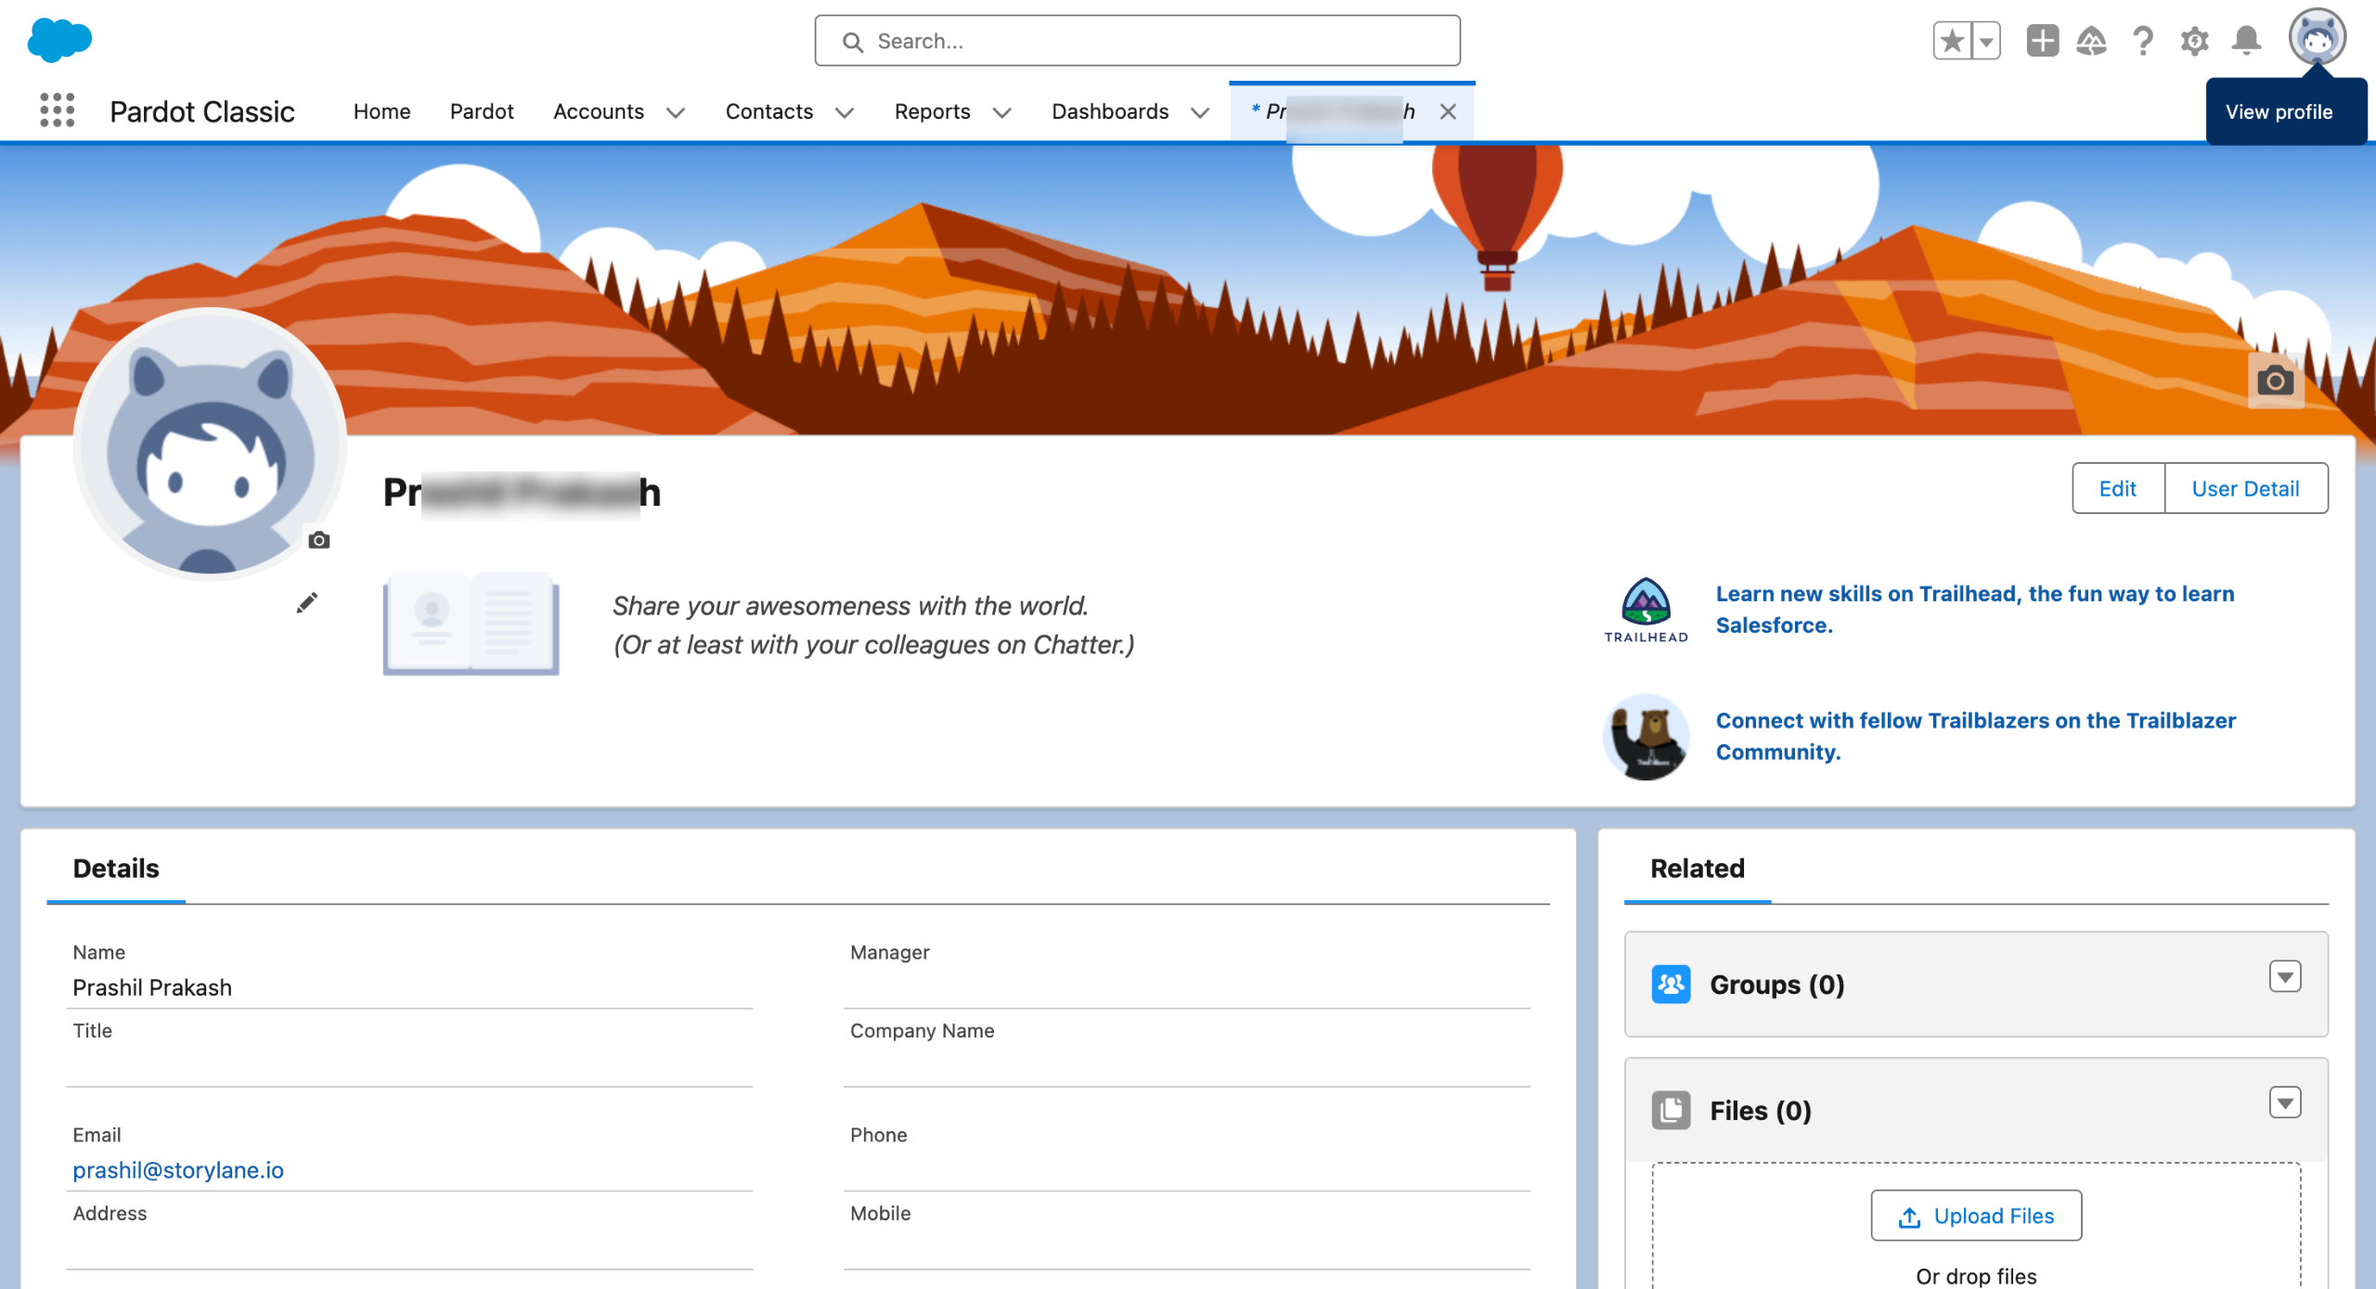
Task: Click the pencil edit icon under avatar
Action: [306, 603]
